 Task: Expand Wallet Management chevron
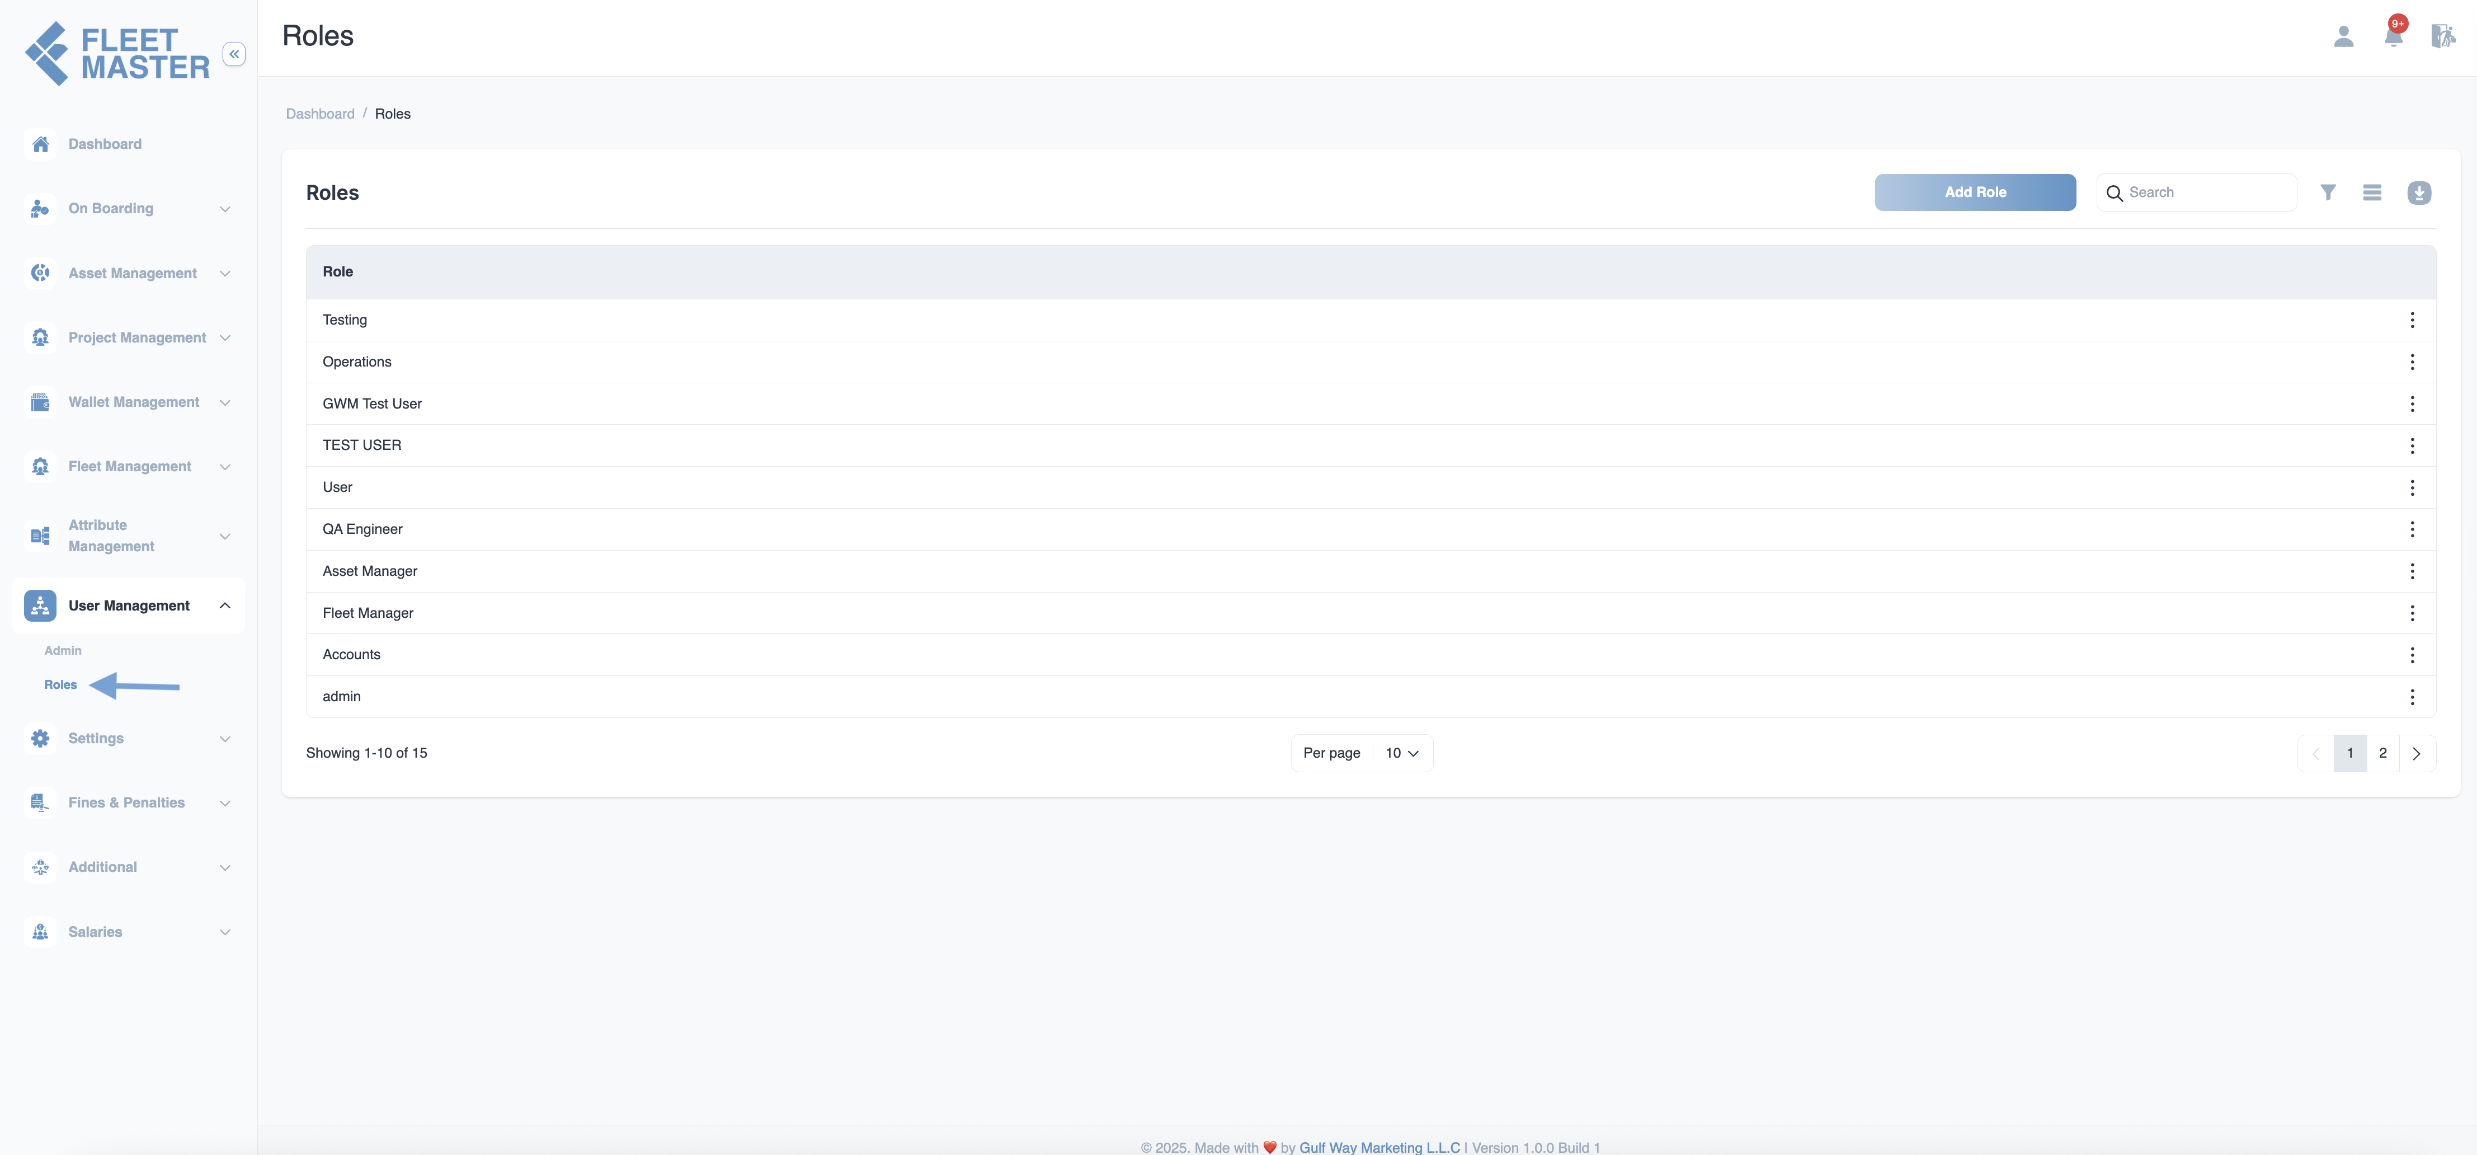[x=225, y=402]
